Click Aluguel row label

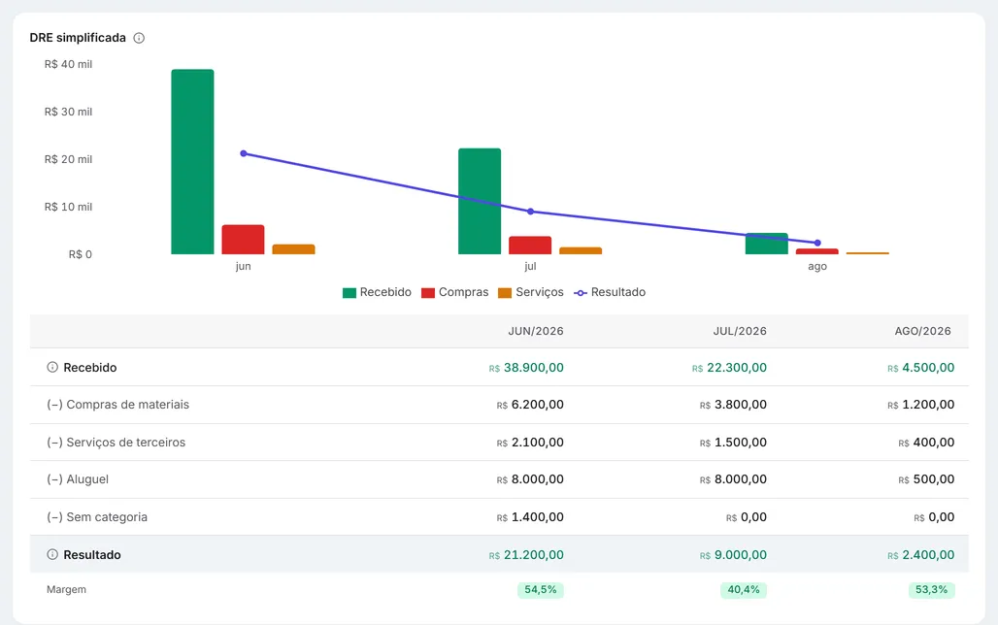pos(78,479)
